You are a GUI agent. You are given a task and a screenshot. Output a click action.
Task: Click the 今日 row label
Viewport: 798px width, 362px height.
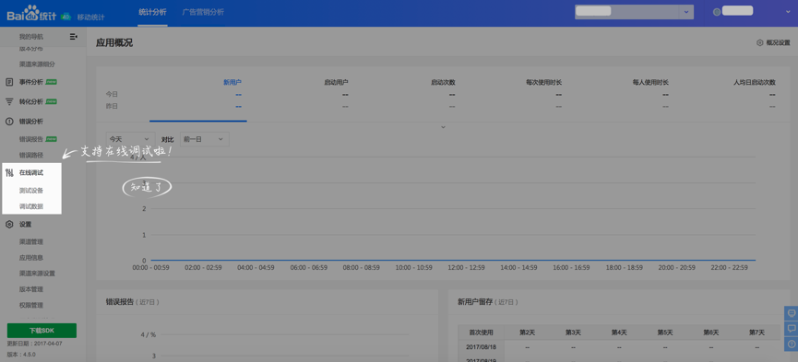tap(112, 95)
